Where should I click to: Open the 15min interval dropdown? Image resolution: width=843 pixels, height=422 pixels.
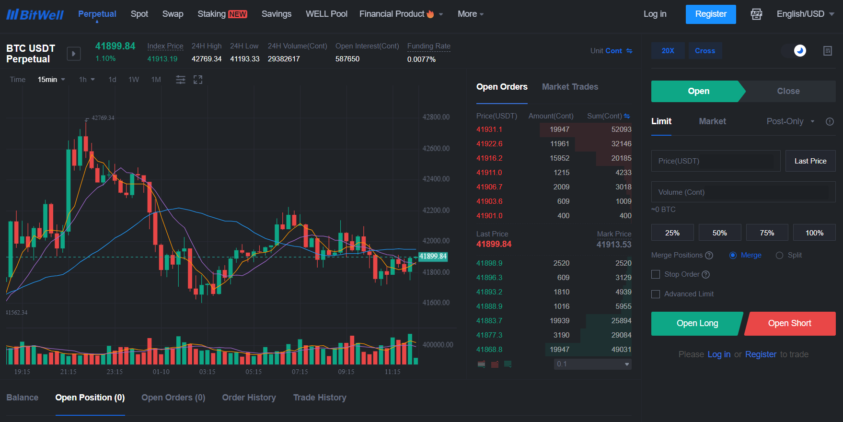click(x=51, y=80)
